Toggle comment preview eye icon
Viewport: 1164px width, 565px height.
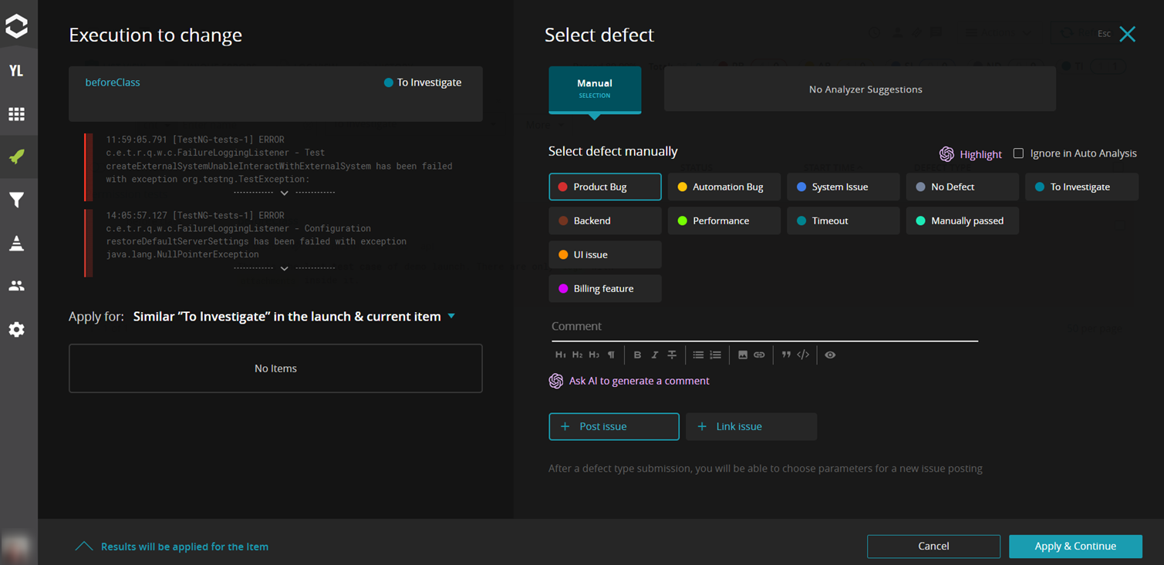tap(830, 355)
